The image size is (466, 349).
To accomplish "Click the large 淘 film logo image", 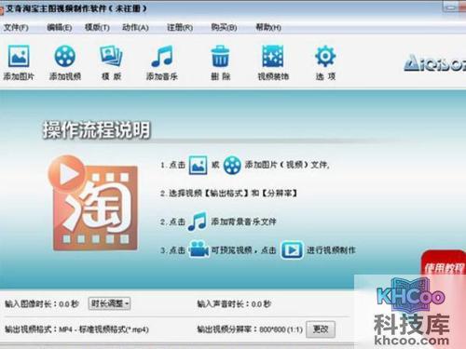I will pyautogui.click(x=93, y=203).
